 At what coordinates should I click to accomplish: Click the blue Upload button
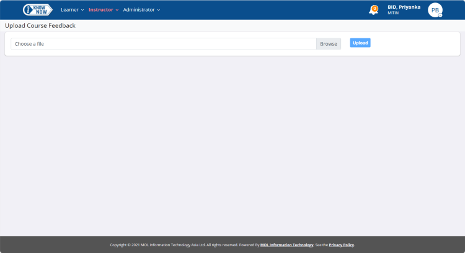(x=360, y=43)
